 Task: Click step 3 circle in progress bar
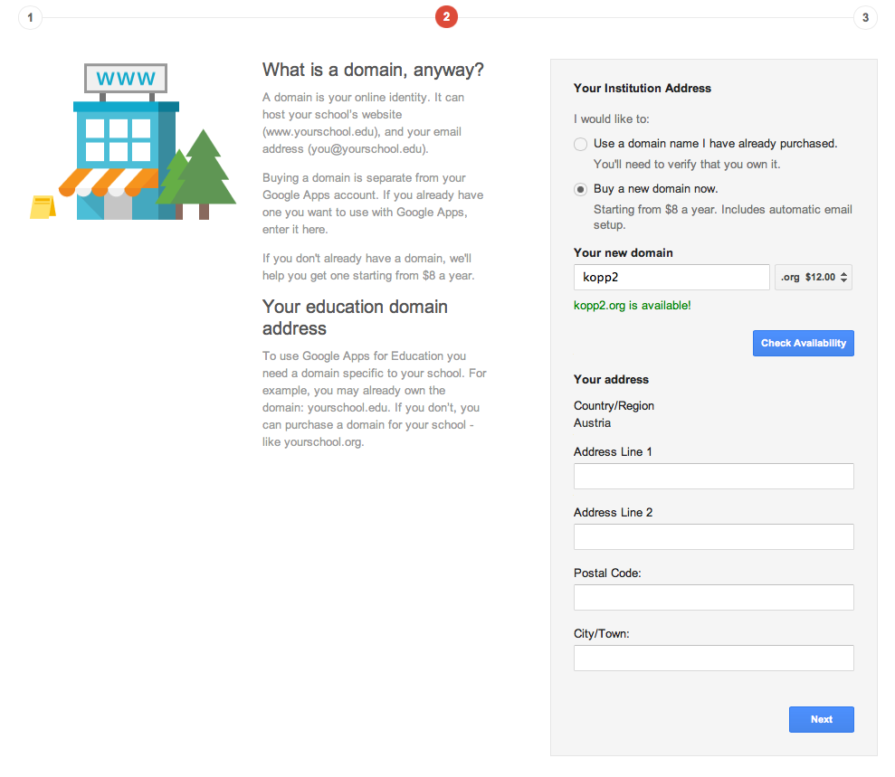tap(865, 17)
